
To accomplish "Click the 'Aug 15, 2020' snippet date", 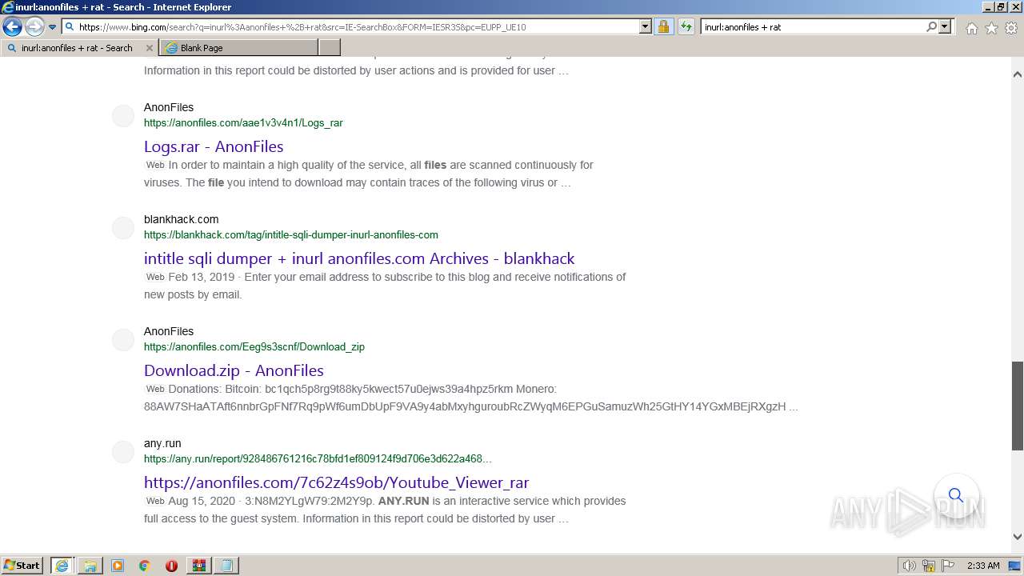I will click(202, 501).
